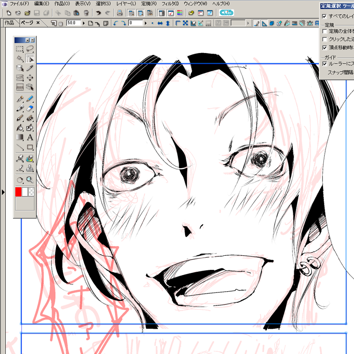The image size is (354, 354).
Task: Open the 編集(E) menu
Action: (42, 4)
